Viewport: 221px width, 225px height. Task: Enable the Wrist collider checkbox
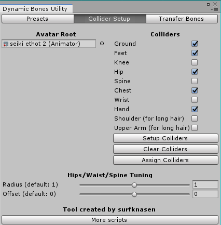[195, 100]
